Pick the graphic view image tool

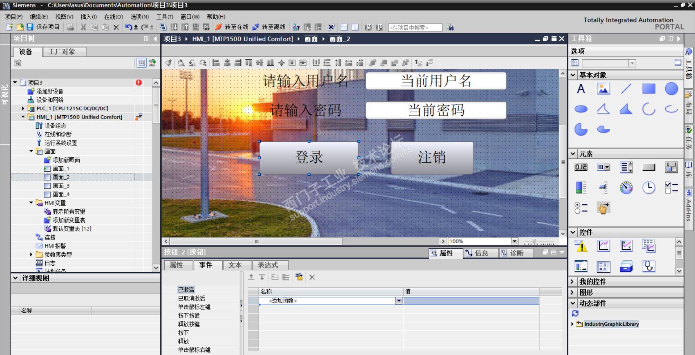click(x=603, y=89)
